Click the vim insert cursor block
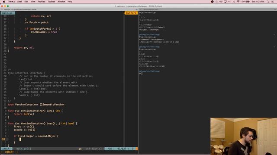277x155 pixels. [x=20, y=139]
